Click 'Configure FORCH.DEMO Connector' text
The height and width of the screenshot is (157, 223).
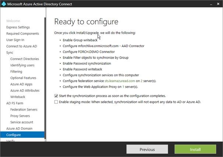(89, 52)
